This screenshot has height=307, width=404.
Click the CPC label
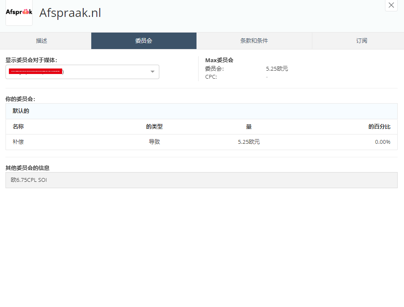coord(211,77)
